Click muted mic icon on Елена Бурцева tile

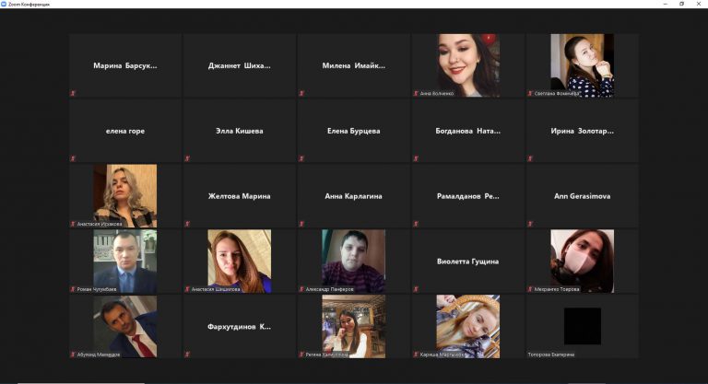click(301, 158)
